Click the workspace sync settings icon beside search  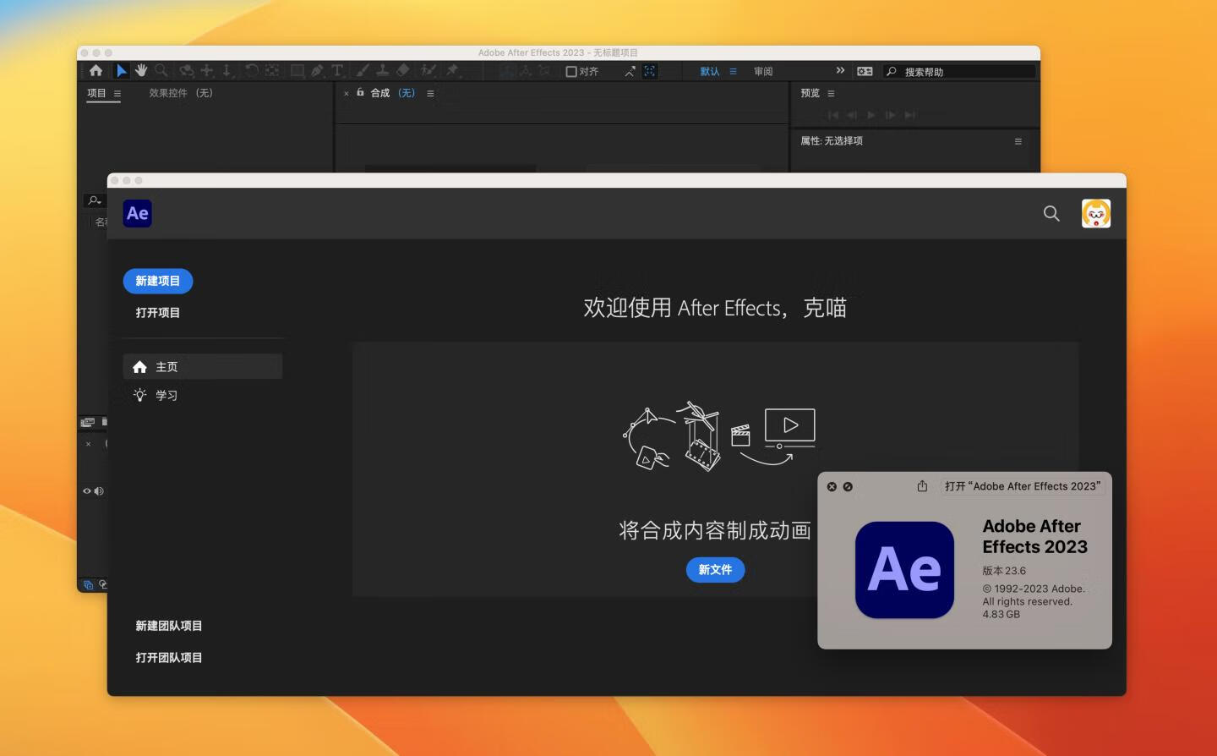(x=865, y=72)
